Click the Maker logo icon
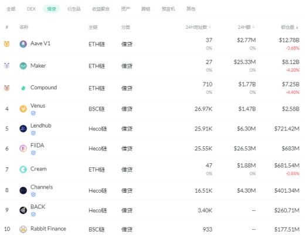Screen dimensions: 305x235 23,66
